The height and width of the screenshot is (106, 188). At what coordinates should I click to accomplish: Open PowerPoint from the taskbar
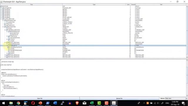point(41,103)
